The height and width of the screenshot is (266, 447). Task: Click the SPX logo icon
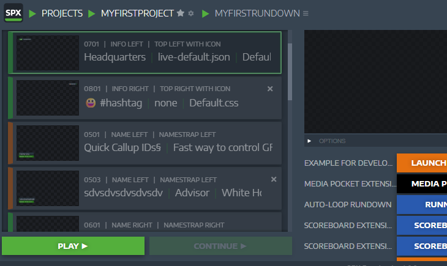(12, 13)
